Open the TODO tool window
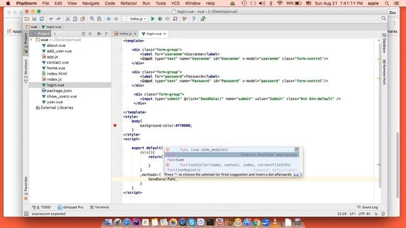This screenshot has width=406, height=228. tap(41, 207)
